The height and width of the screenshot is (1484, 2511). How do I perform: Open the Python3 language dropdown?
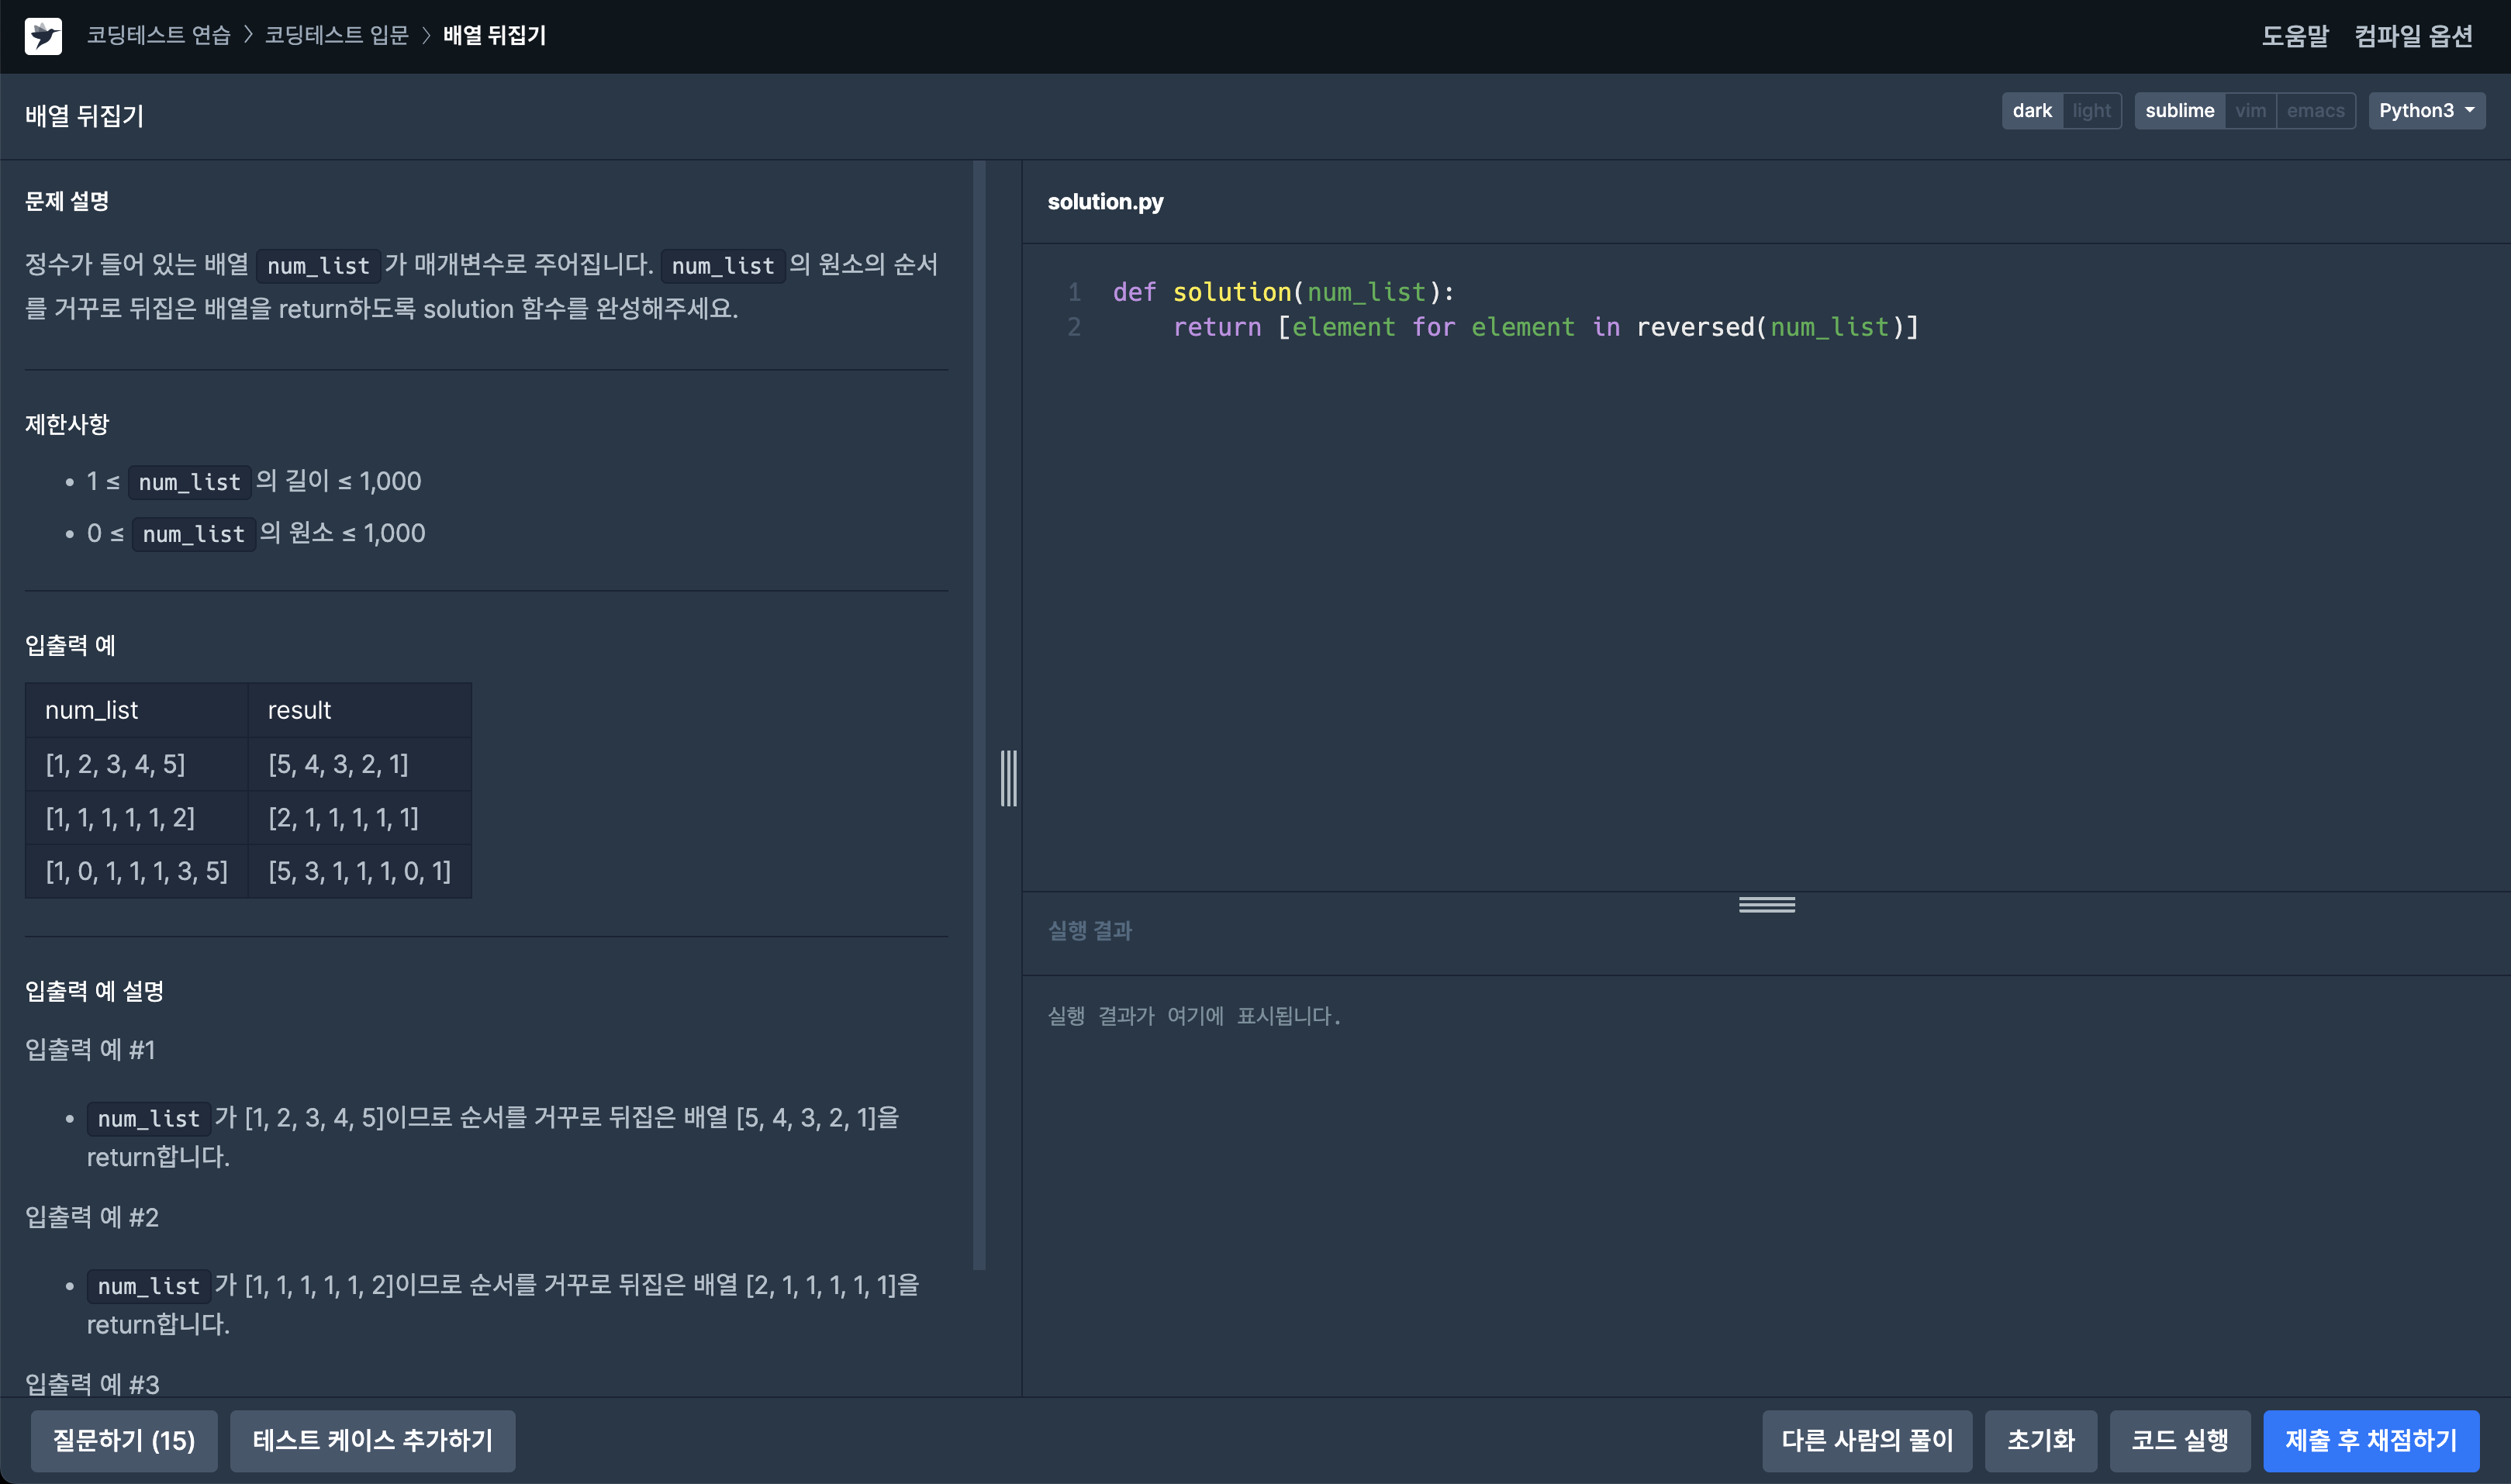2426,110
